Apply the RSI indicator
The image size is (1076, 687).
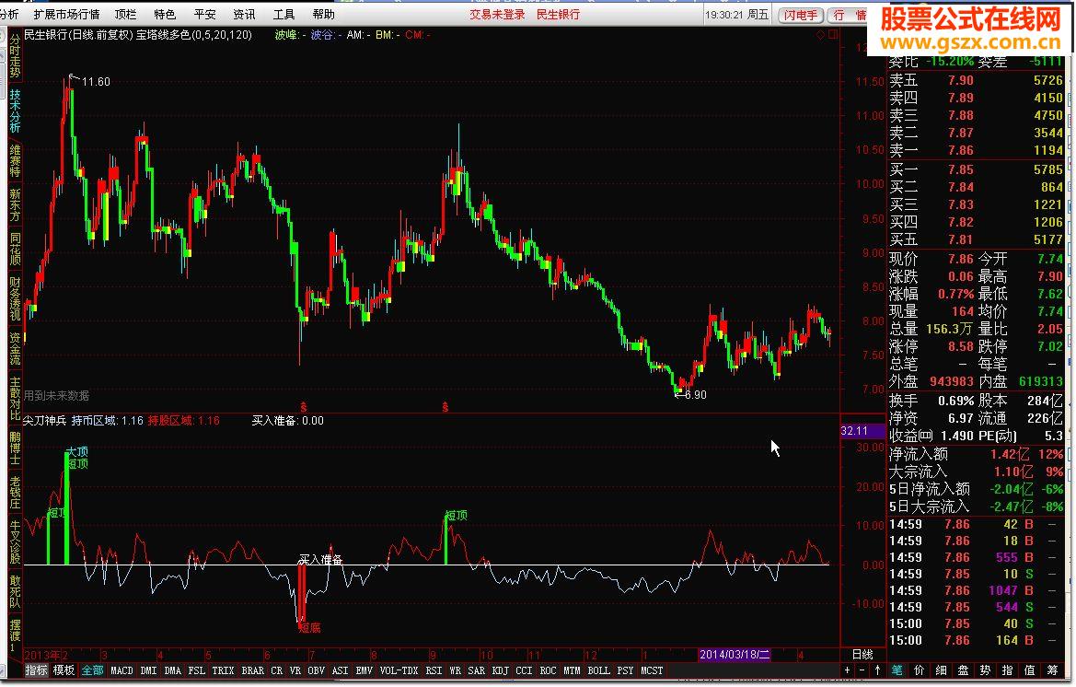[434, 670]
